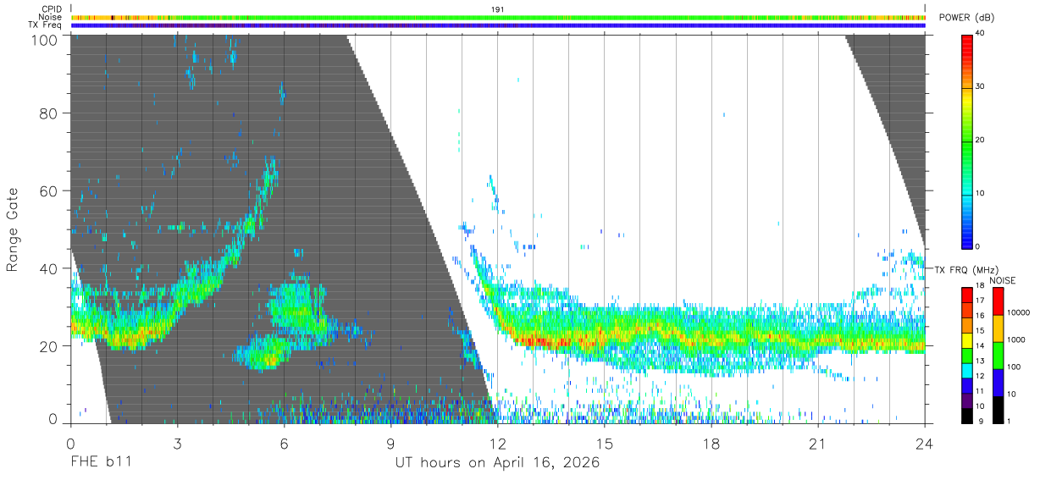Click the Range Gate axis title
Screen dimensions: 1040x480
click(x=13, y=229)
